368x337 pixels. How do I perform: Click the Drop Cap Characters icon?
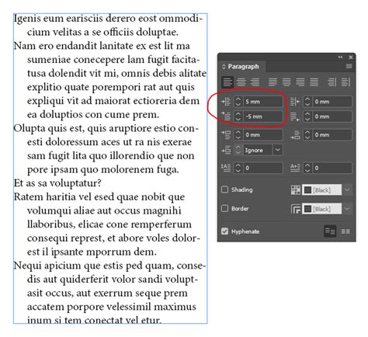click(295, 168)
